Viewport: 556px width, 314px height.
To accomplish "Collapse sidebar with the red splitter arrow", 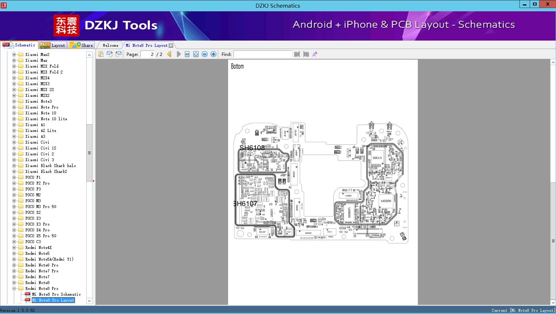I will pos(94,181).
